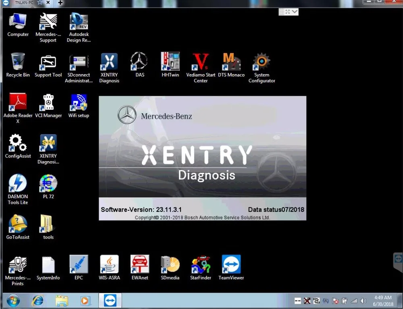Launch EWAnet shortcut
Image resolution: width=403 pixels, height=309 pixels.
(x=139, y=268)
